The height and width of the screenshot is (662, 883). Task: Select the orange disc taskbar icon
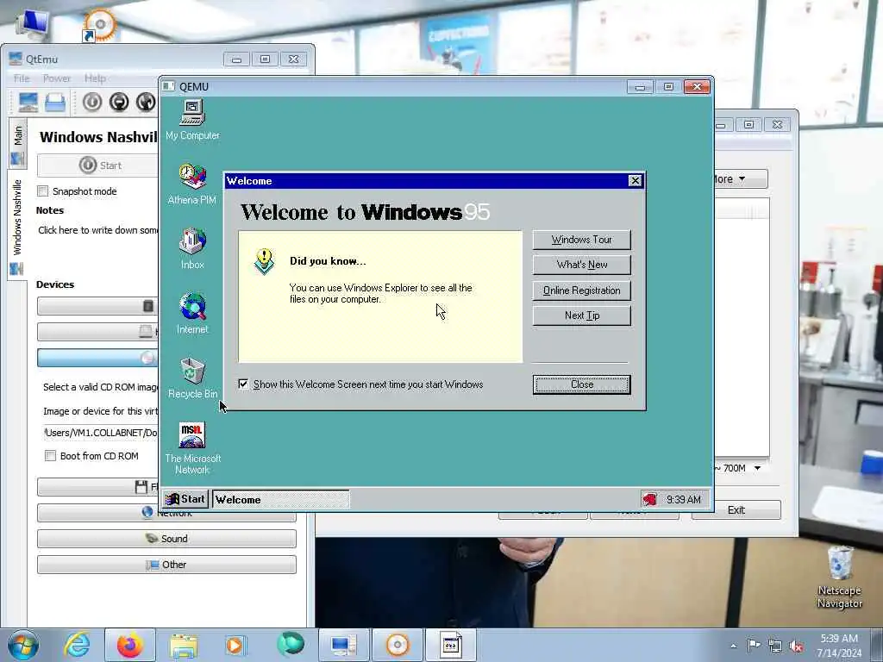[x=397, y=645]
